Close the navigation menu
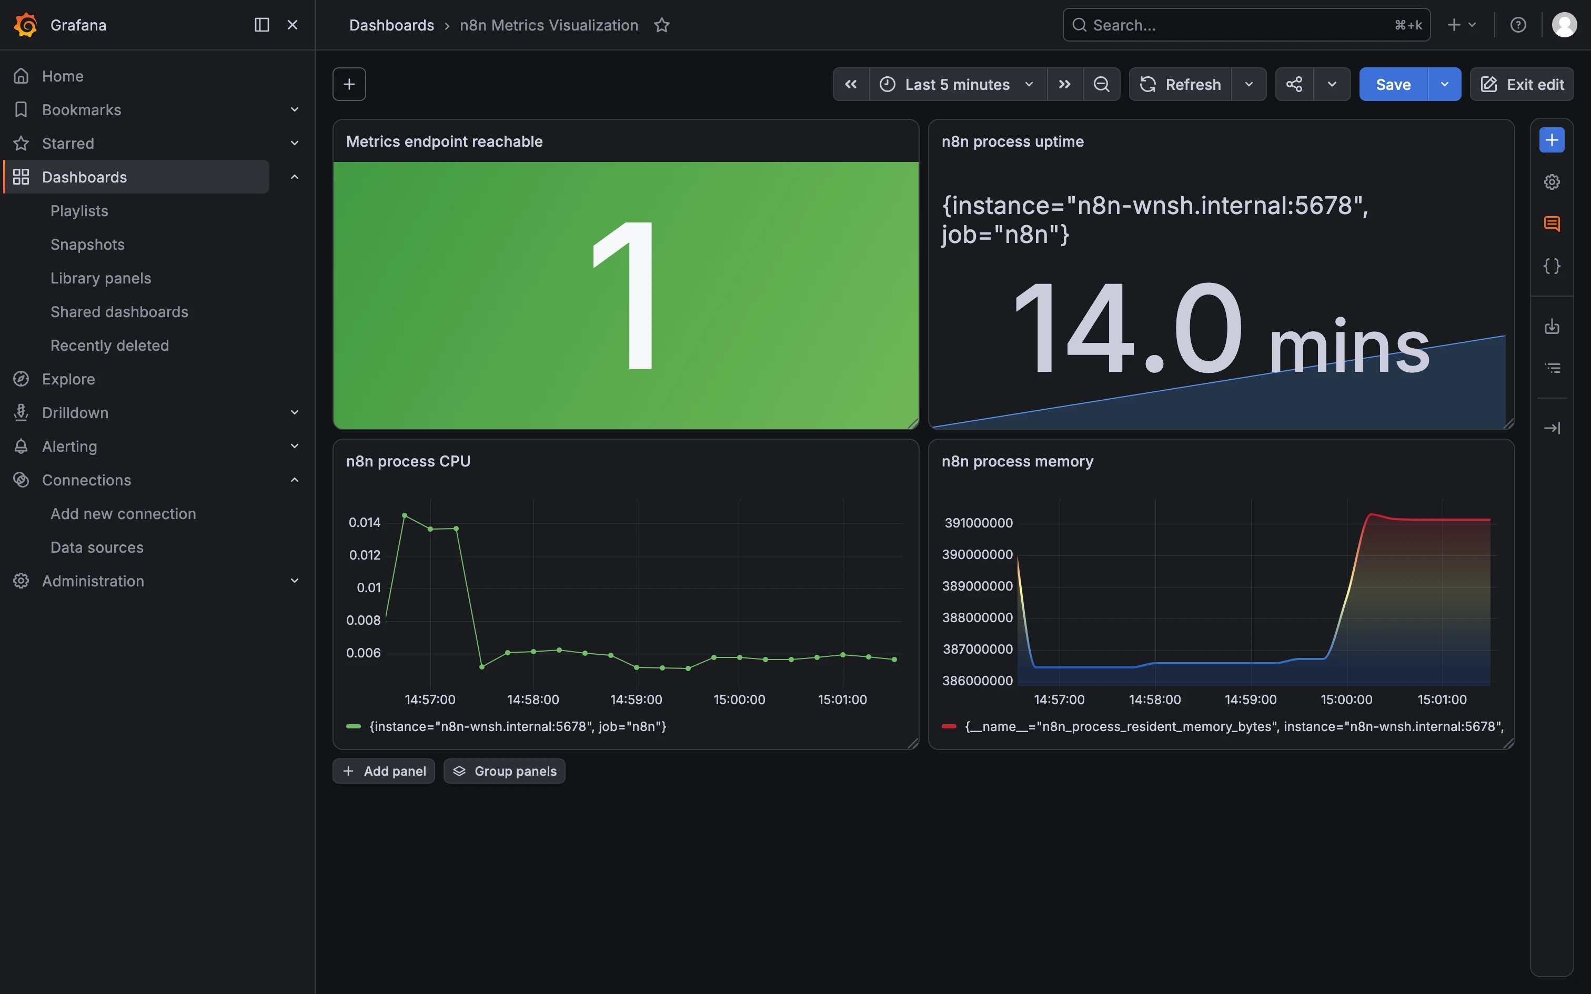 click(x=293, y=25)
